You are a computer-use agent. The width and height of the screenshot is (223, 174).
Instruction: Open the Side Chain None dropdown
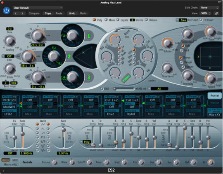[x=209, y=8]
